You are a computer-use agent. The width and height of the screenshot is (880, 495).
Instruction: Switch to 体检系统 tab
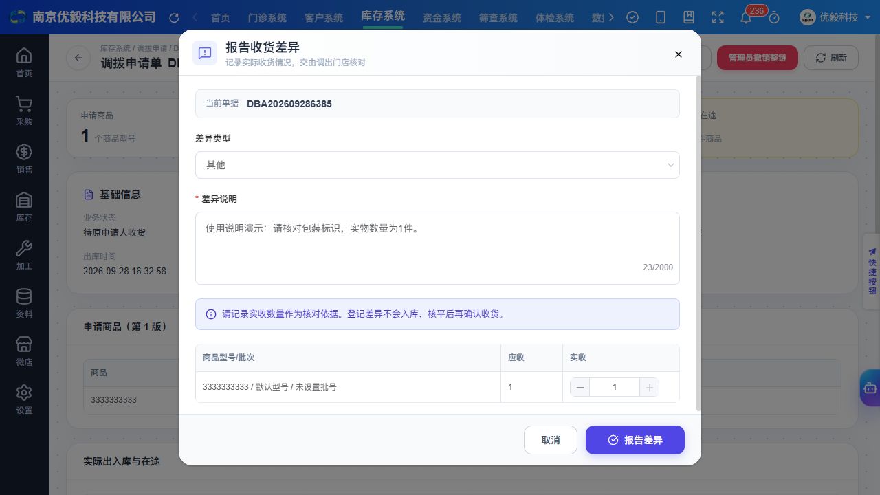554,18
